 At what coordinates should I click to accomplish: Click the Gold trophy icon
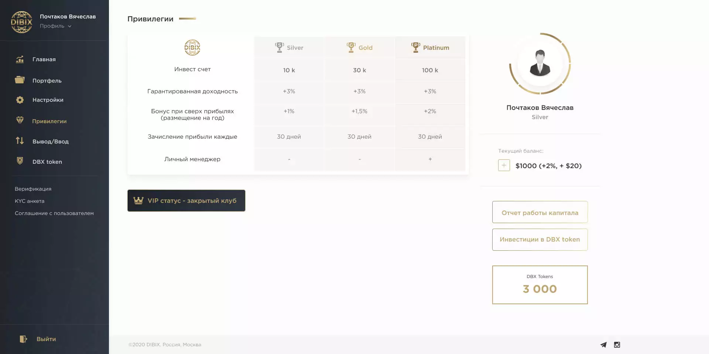(x=351, y=47)
